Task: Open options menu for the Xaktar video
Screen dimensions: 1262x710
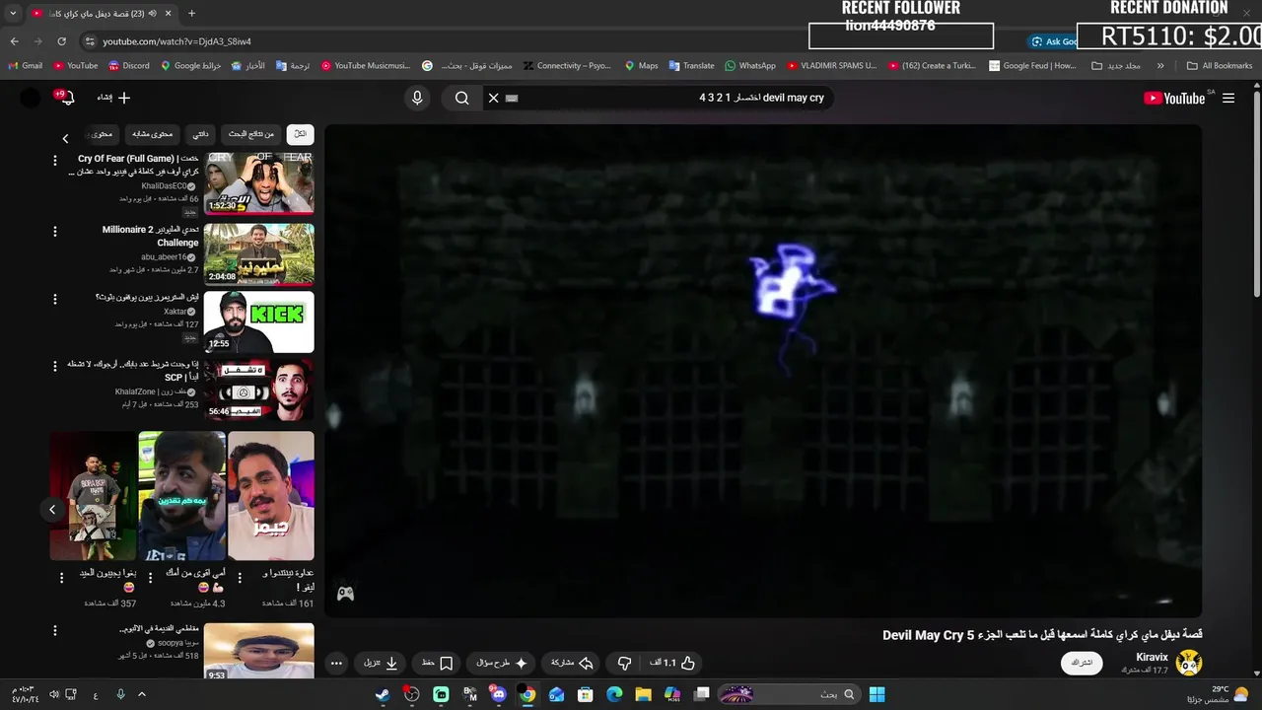Action: 55,299
